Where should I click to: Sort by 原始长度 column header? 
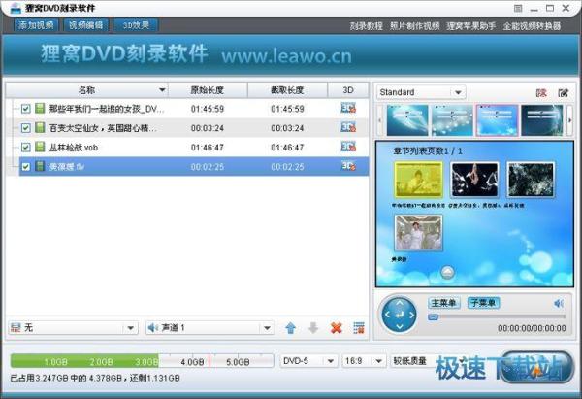(208, 90)
